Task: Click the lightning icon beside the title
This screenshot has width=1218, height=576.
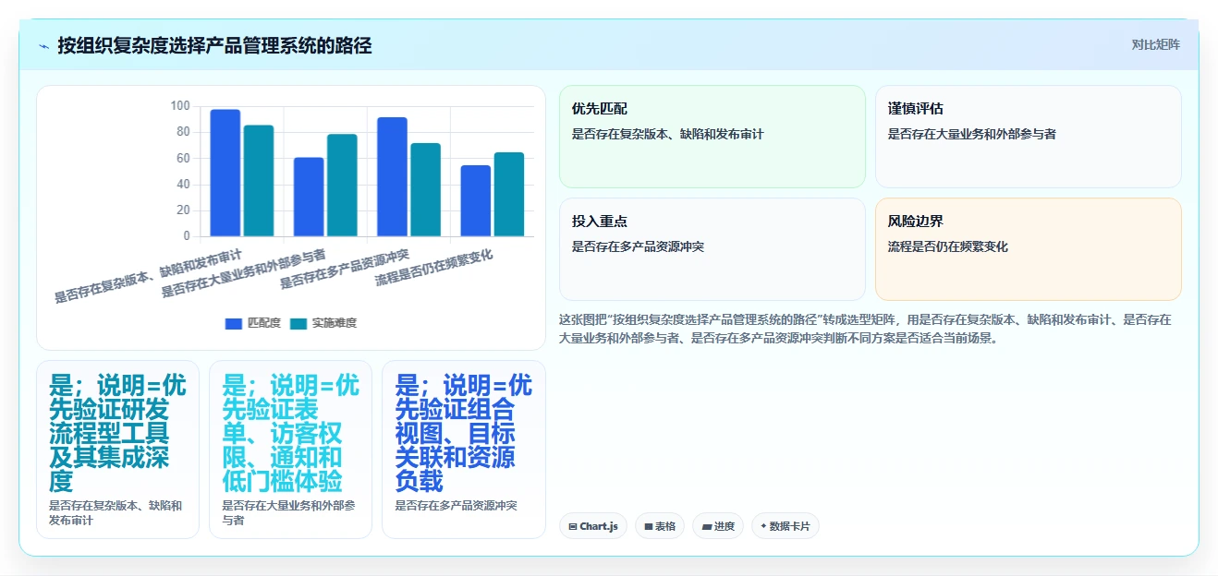Action: click(x=44, y=45)
